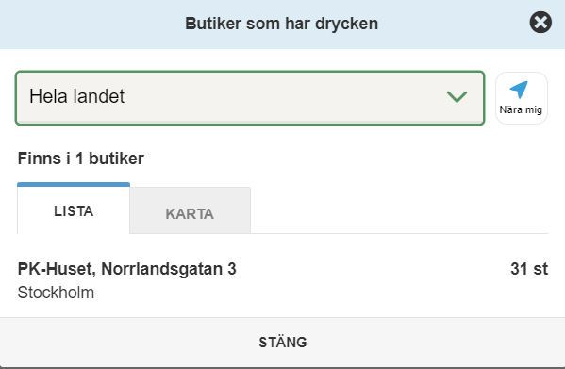Click the Butiker som har drycken title
This screenshot has height=369, width=565.
point(281,24)
